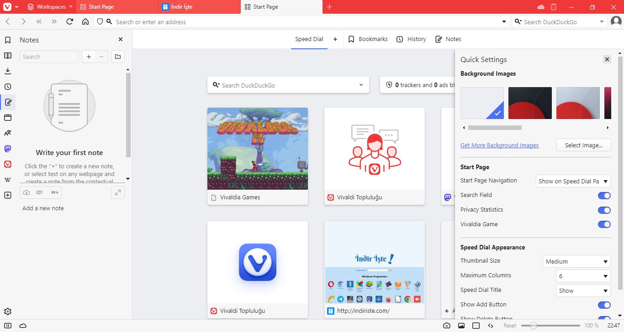This screenshot has width=624, height=332.
Task: Expand the address bar history dropdown
Action: click(x=504, y=21)
